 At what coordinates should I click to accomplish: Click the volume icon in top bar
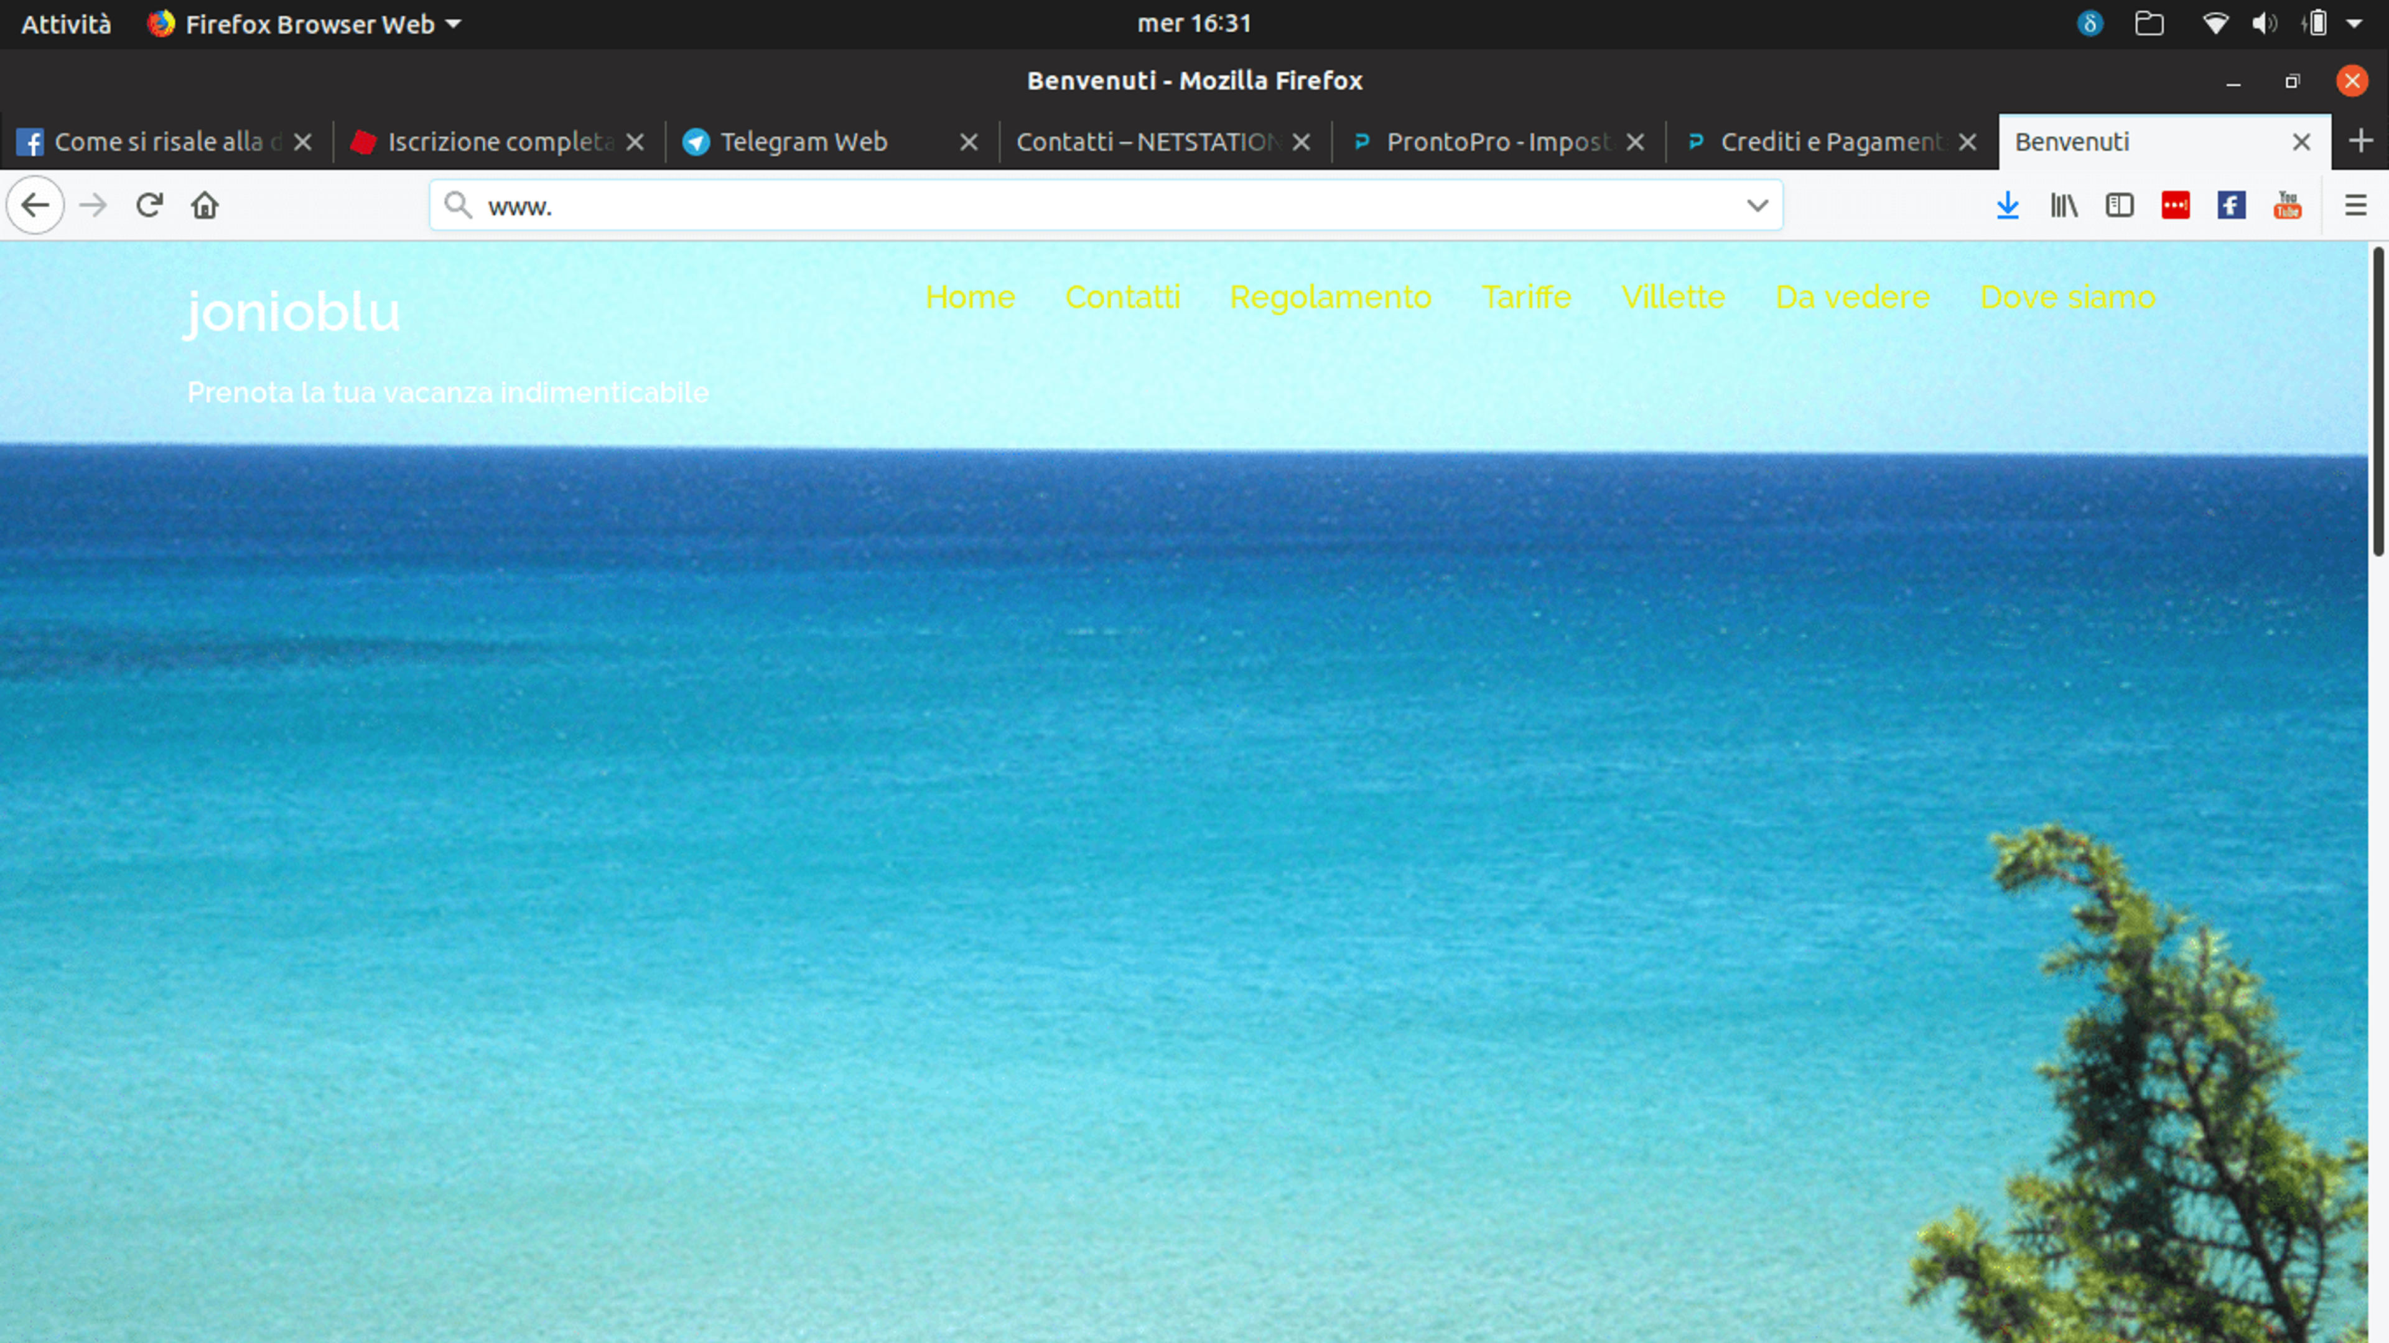coord(2264,24)
